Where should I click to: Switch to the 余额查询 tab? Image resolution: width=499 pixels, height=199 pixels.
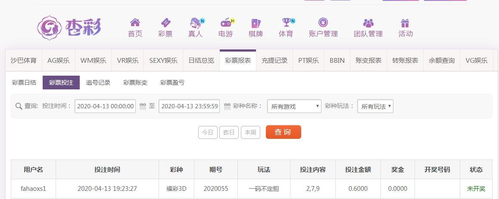(442, 60)
